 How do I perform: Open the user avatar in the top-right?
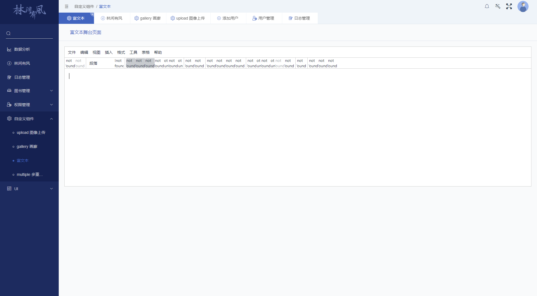[x=523, y=7]
